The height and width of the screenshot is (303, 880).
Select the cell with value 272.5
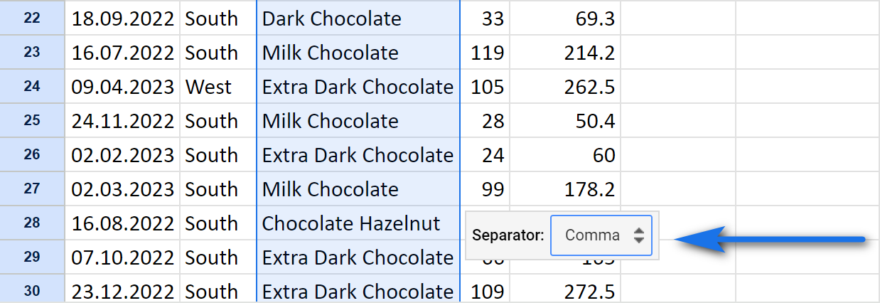pyautogui.click(x=565, y=290)
